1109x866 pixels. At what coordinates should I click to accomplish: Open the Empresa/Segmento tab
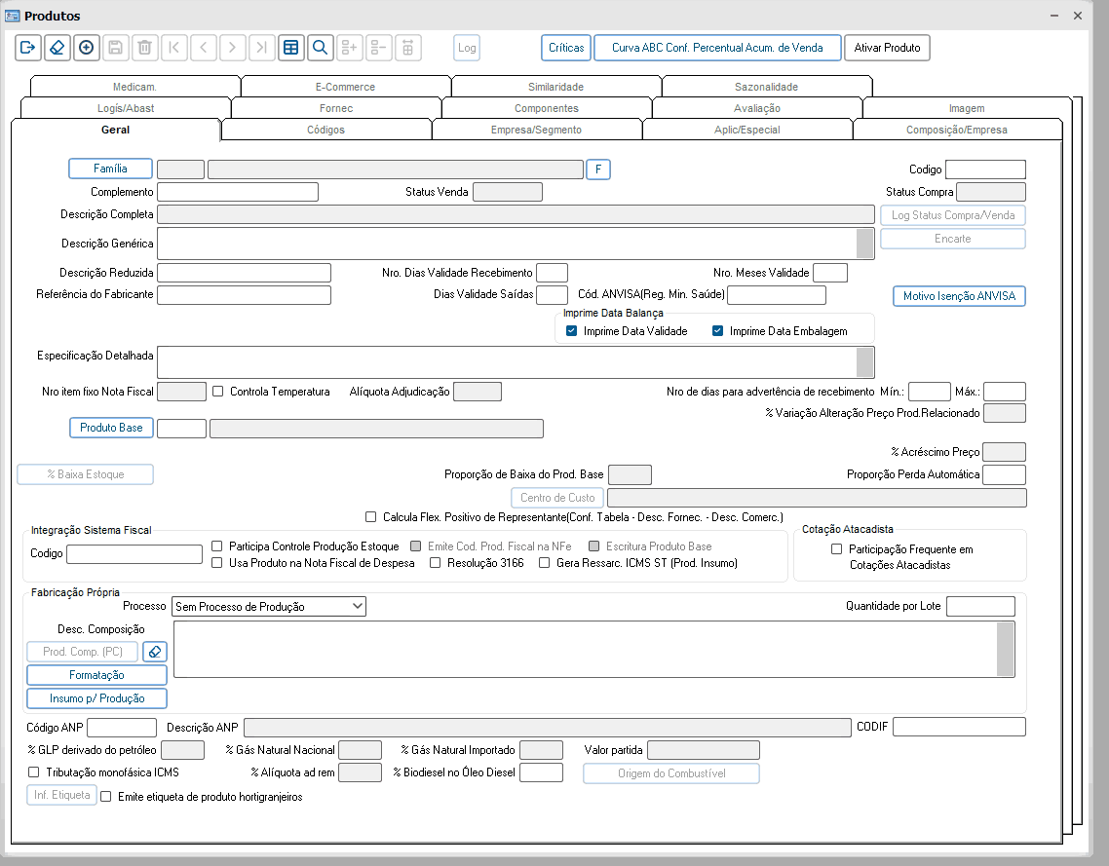(536, 131)
